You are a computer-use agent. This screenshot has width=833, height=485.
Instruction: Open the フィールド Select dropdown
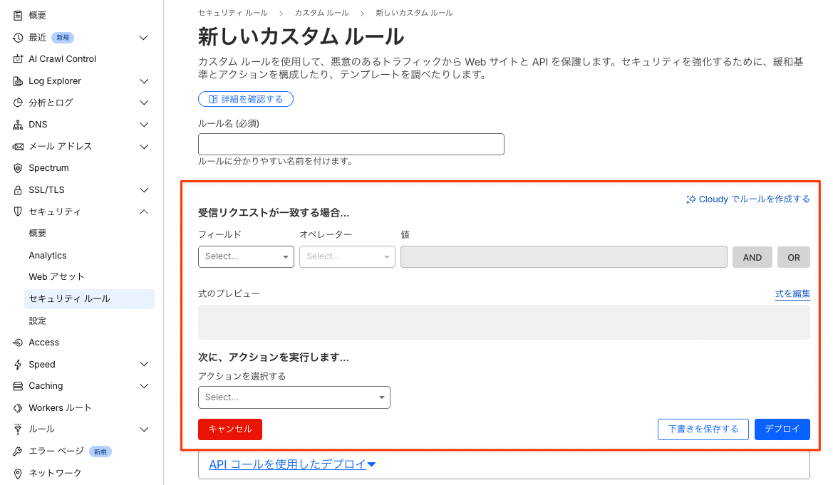pyautogui.click(x=246, y=256)
